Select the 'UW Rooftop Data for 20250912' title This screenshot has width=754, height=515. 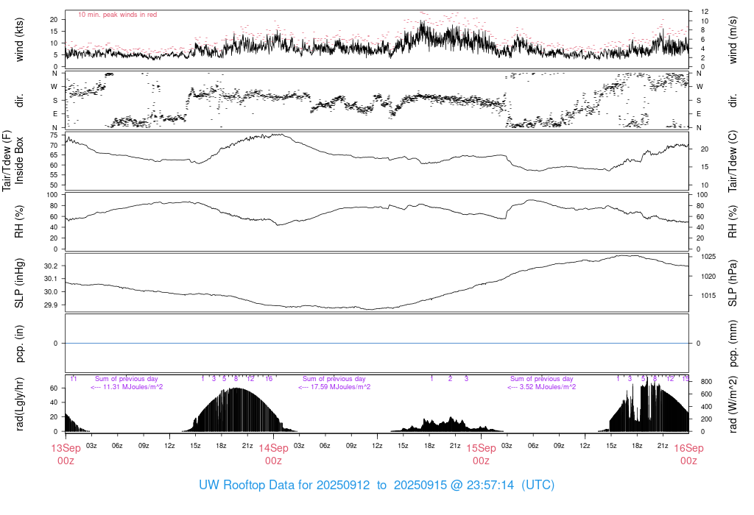tap(285, 485)
